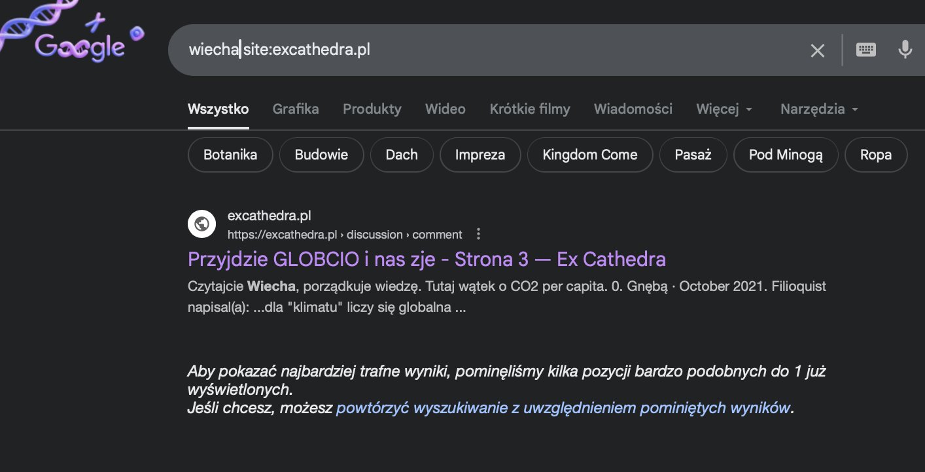
Task: Select the Wszystko tab
Action: pos(218,109)
